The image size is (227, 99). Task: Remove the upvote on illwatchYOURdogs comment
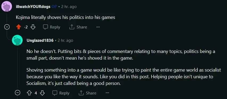19,27
